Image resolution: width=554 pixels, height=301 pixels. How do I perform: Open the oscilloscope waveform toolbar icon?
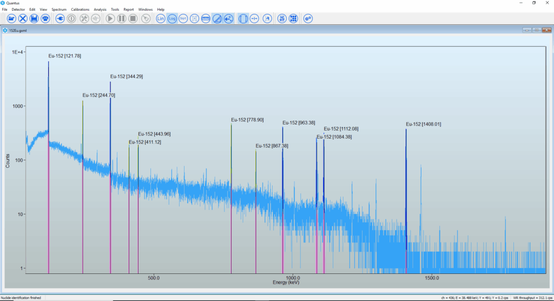[95, 19]
